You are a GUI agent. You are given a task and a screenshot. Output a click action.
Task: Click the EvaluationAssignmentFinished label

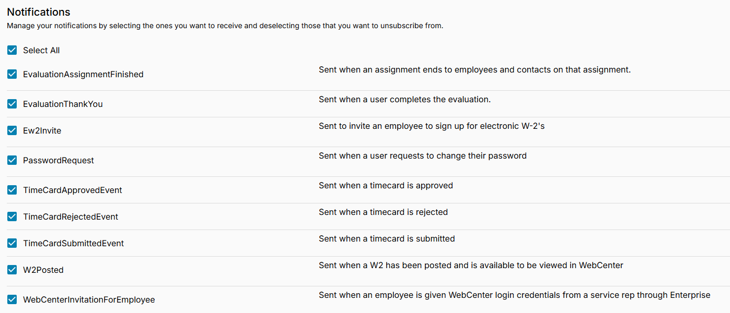83,75
